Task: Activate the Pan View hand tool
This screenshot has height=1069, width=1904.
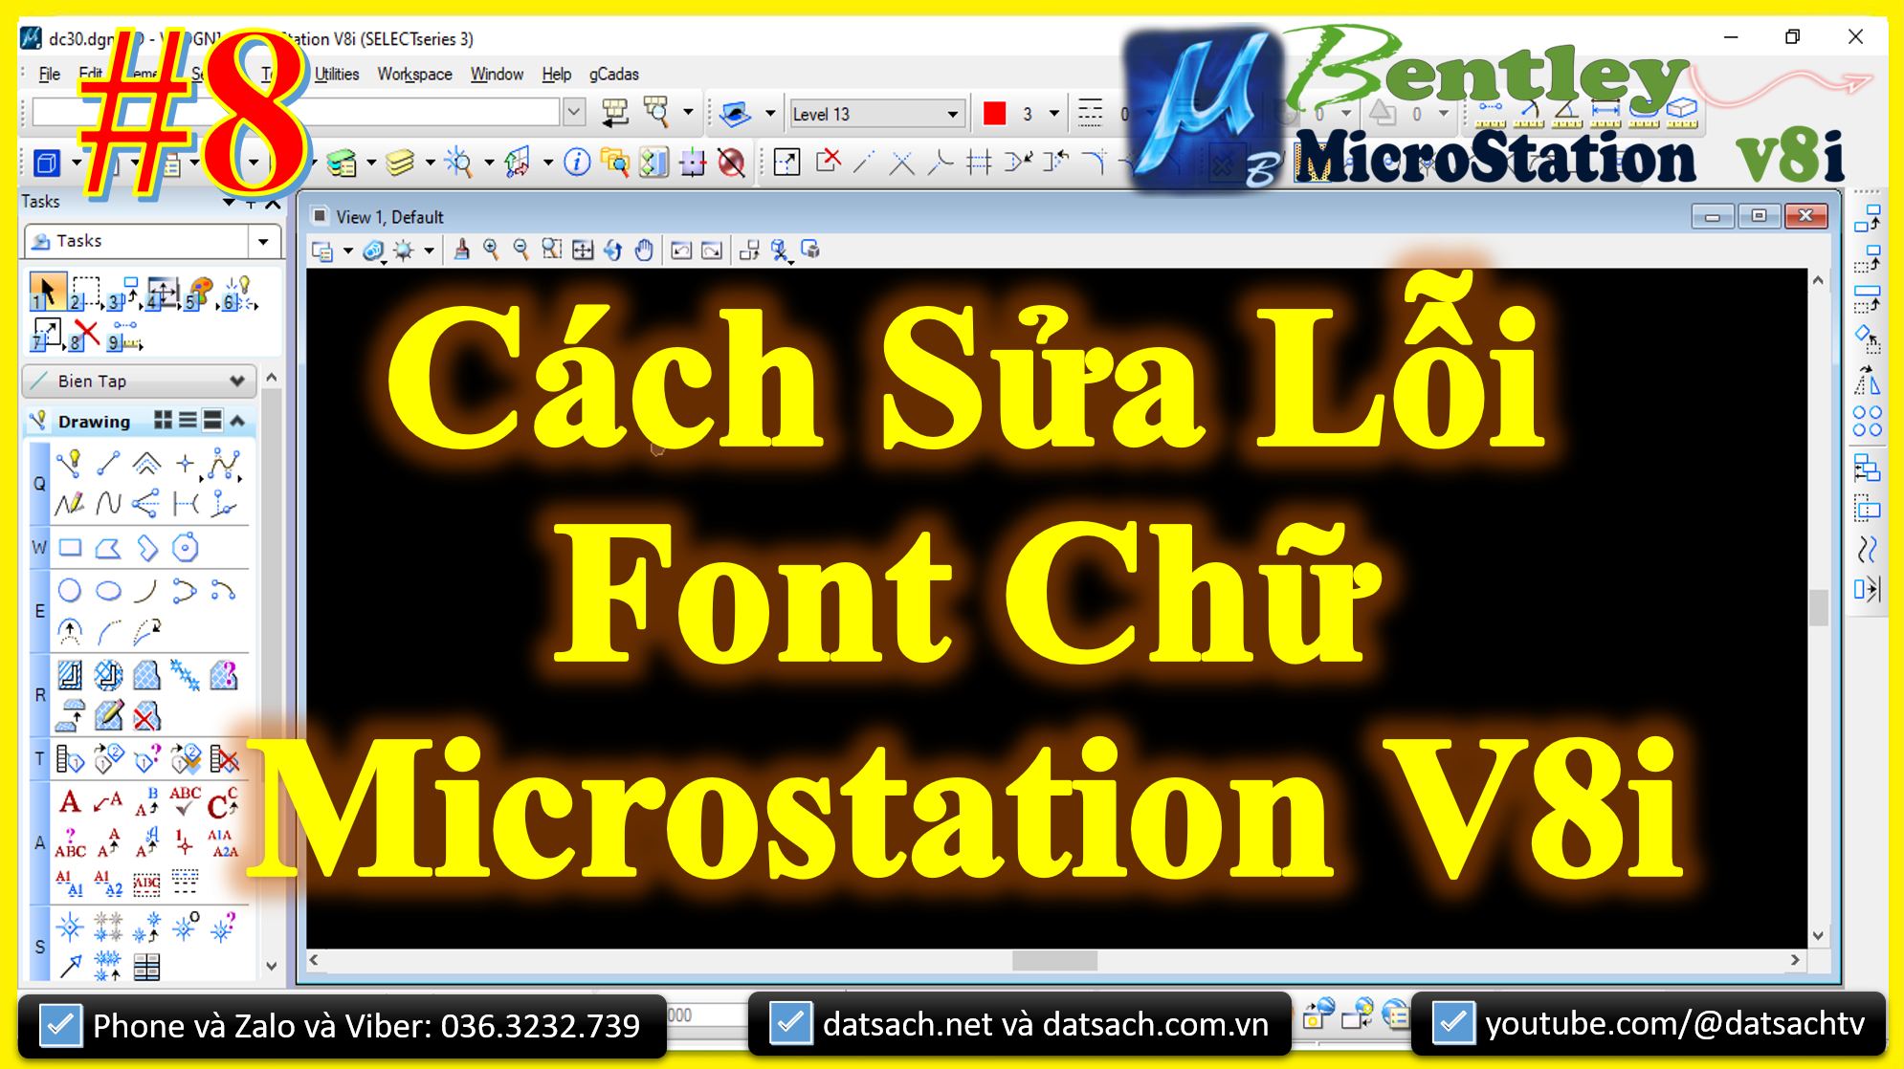Action: 645,250
